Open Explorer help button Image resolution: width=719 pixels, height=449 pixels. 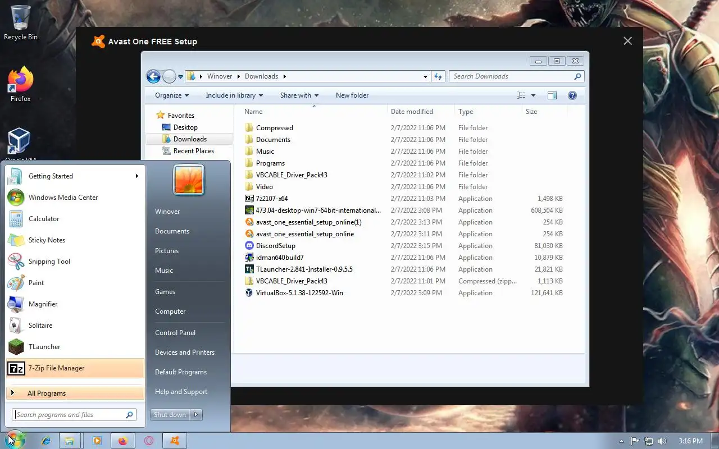coord(572,95)
